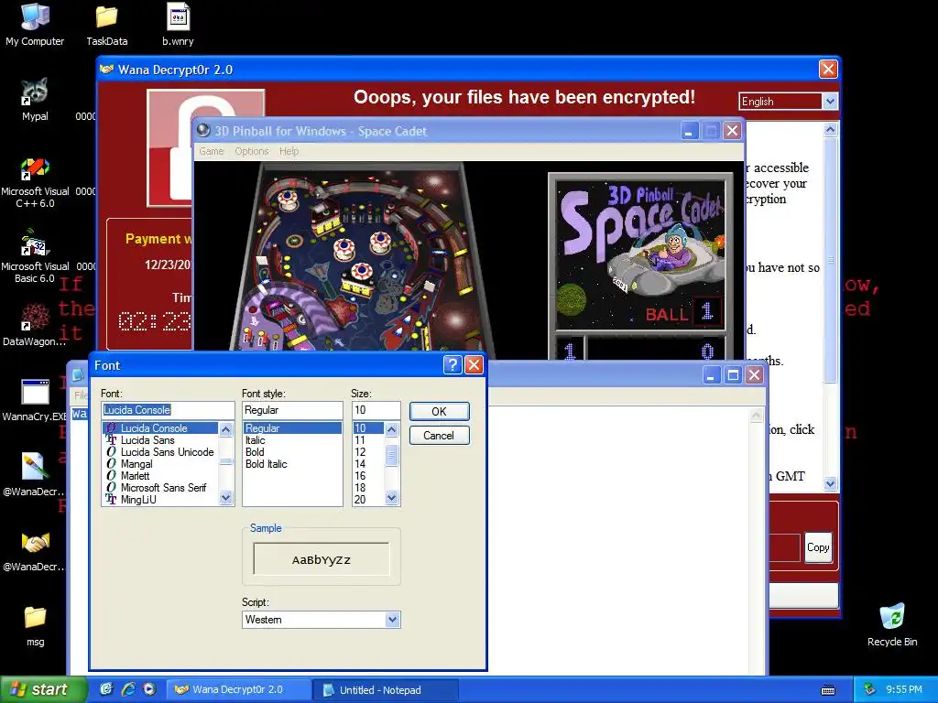Click Cancel in the Font dialog

[439, 435]
